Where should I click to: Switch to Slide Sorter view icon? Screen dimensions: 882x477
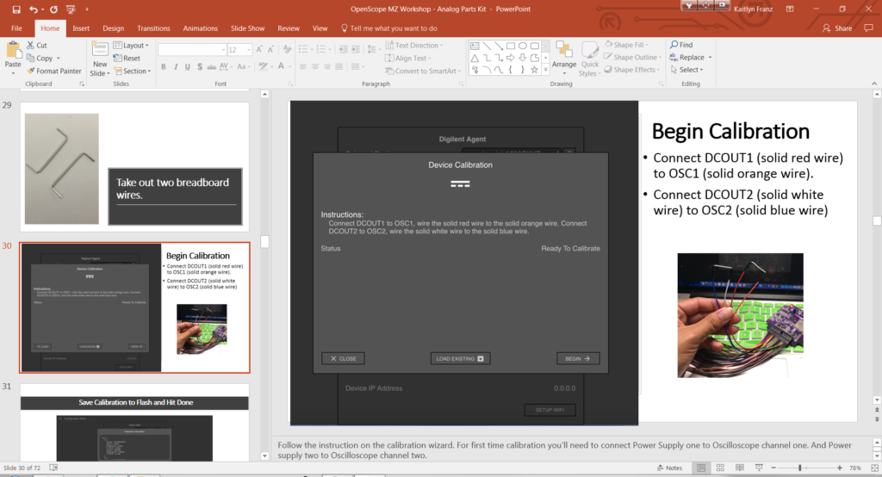(720, 468)
